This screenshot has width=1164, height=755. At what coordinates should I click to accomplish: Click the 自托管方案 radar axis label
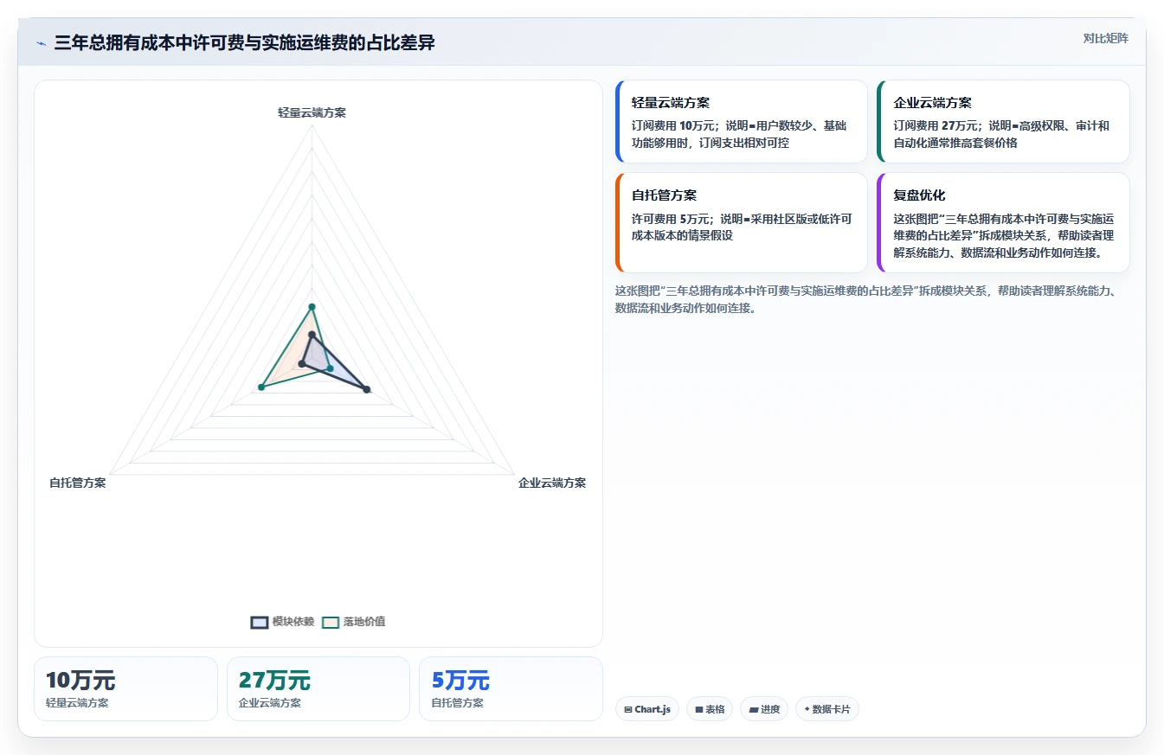coord(78,483)
